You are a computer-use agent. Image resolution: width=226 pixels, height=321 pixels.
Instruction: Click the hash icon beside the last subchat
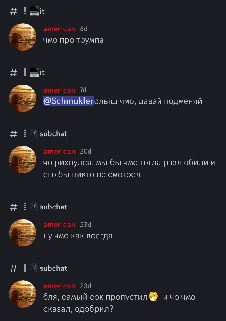pyautogui.click(x=14, y=268)
